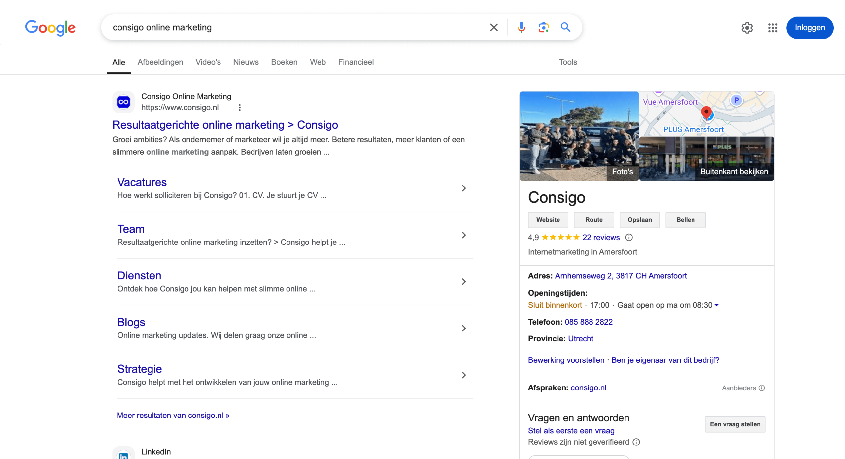Open the Google apps grid icon
845x459 pixels.
[x=773, y=28]
